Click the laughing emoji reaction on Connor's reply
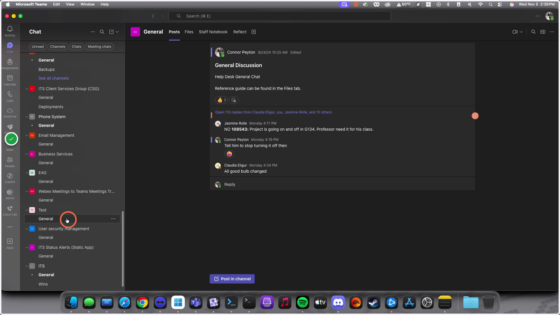This screenshot has width=560, height=315. pos(229,154)
